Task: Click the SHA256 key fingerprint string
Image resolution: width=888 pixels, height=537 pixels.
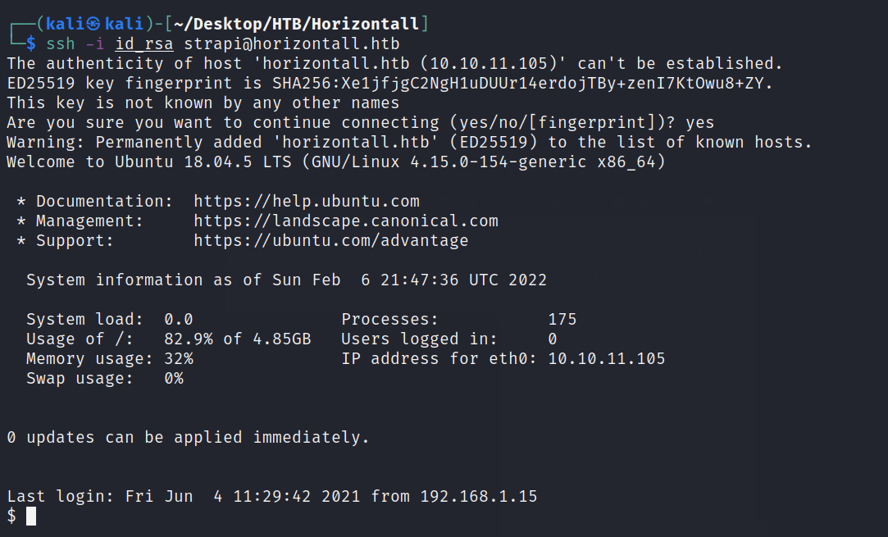Action: pyautogui.click(x=522, y=84)
